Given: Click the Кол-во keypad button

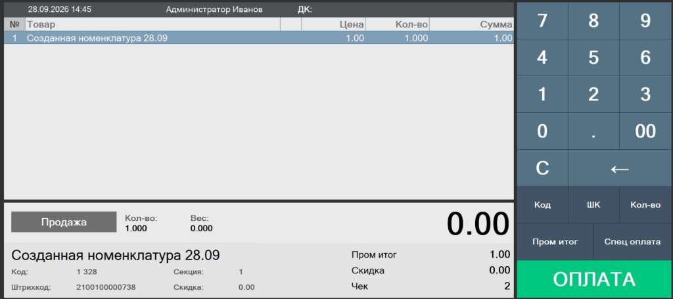Looking at the screenshot, I should (645, 205).
